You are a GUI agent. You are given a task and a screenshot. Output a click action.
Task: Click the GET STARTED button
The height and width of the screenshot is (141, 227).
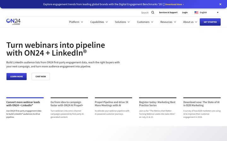(x=210, y=22)
